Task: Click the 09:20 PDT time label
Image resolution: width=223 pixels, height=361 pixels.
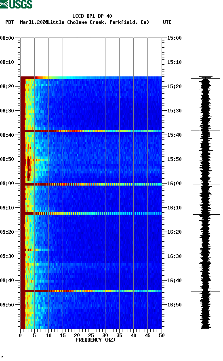Action: pyautogui.click(x=7, y=232)
